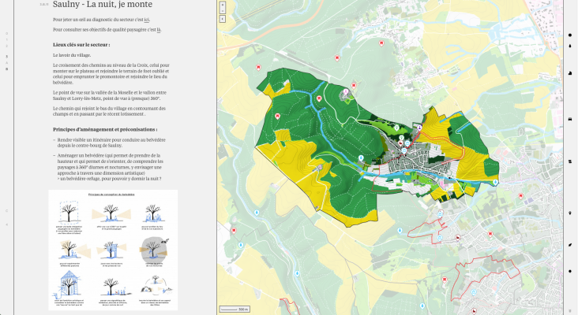Click the blue water-drop marker right of the village
The height and width of the screenshot is (315, 578).
[x=495, y=181]
